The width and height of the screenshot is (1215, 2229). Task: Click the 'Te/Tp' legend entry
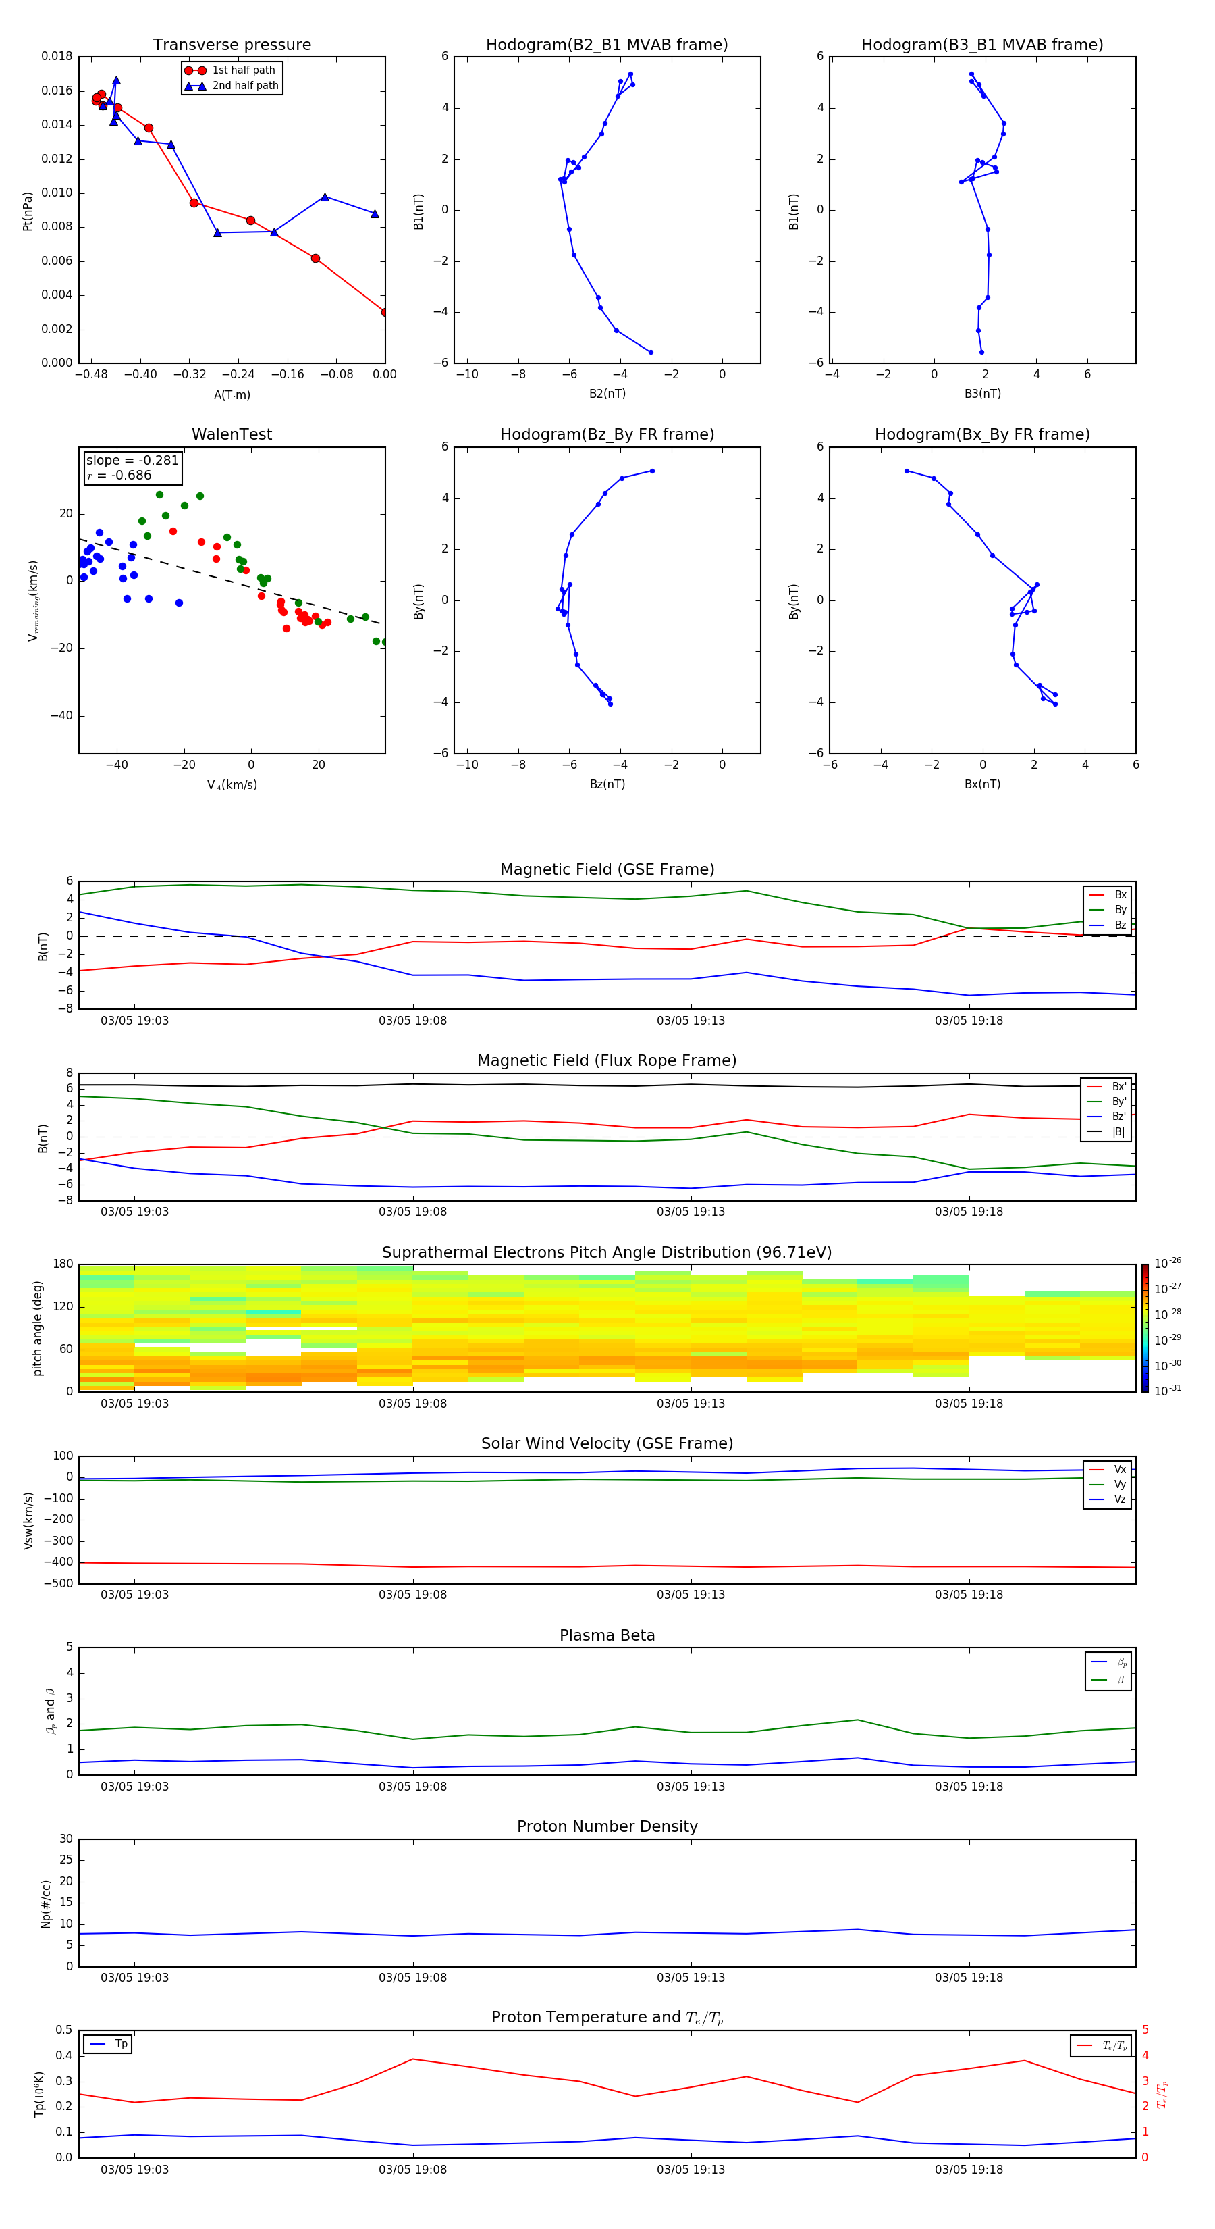(1102, 2045)
